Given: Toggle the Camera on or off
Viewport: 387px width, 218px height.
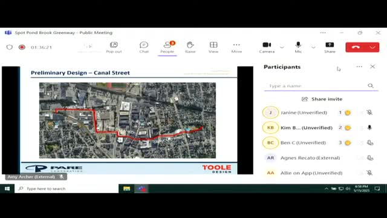Looking at the screenshot, I should [x=267, y=47].
